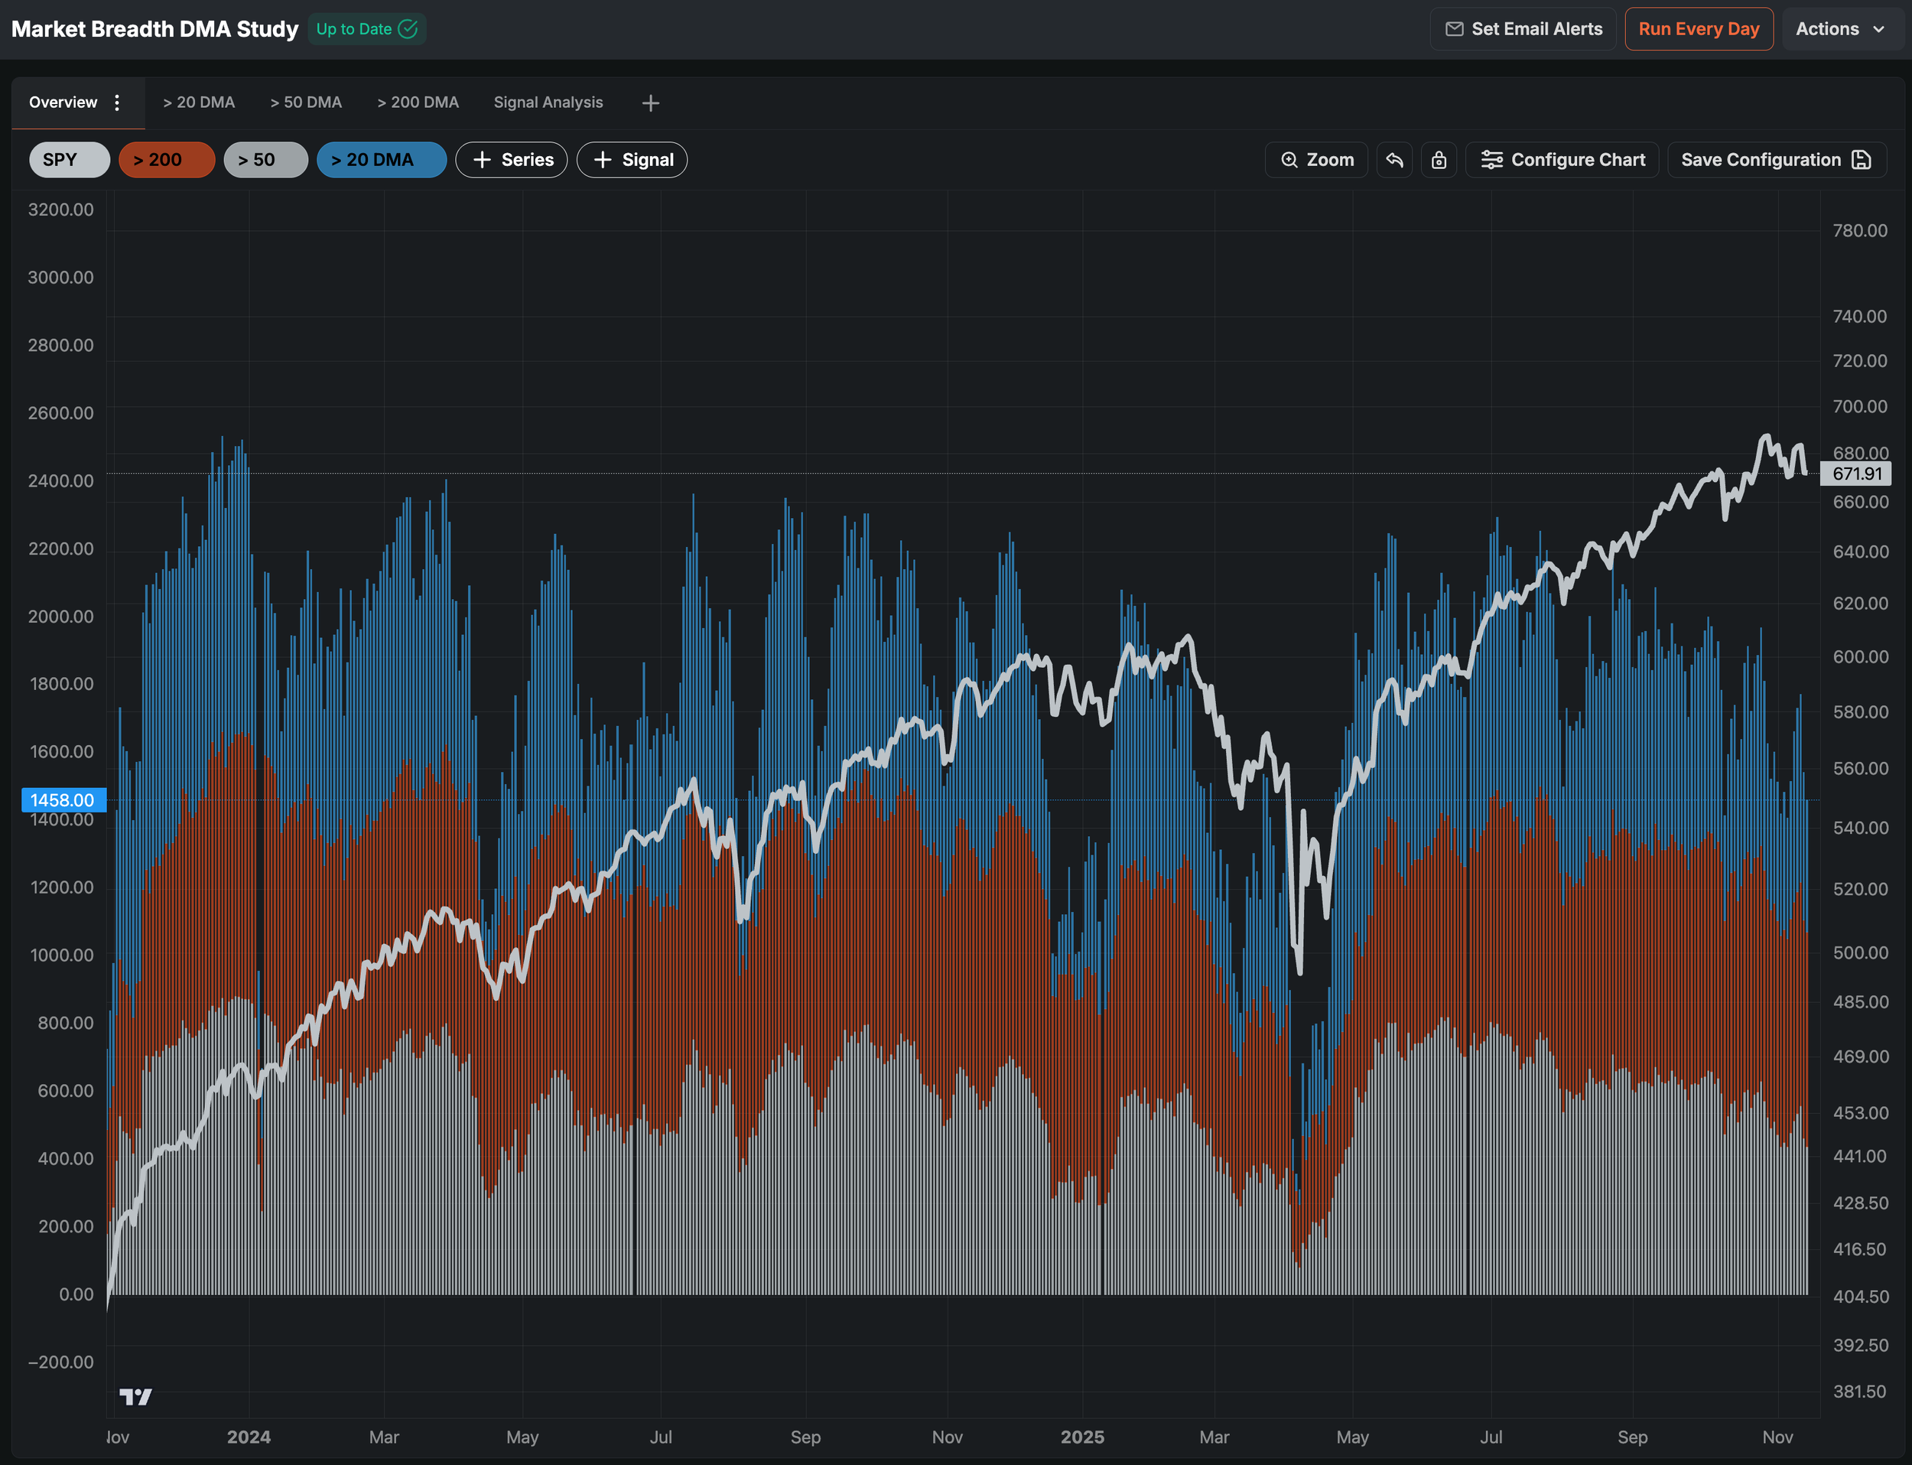The image size is (1912, 1465).
Task: Click Set Email Alerts button
Action: tap(1523, 29)
